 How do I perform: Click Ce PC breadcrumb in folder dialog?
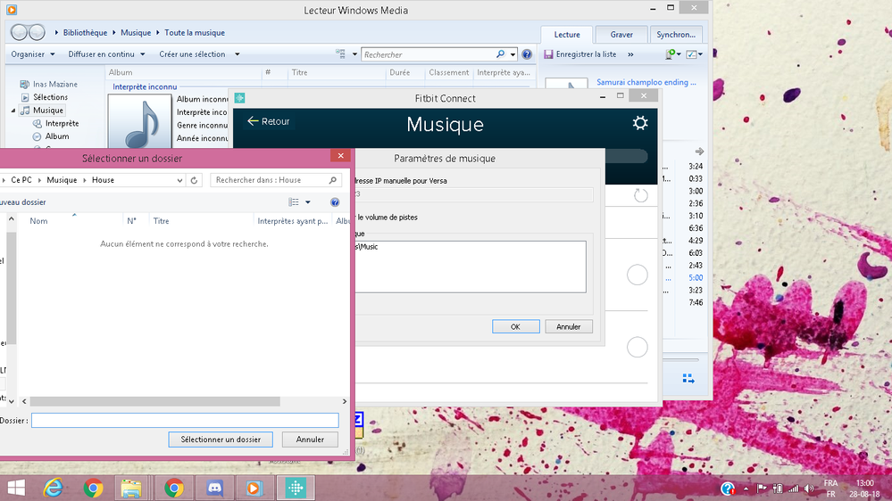[21, 180]
